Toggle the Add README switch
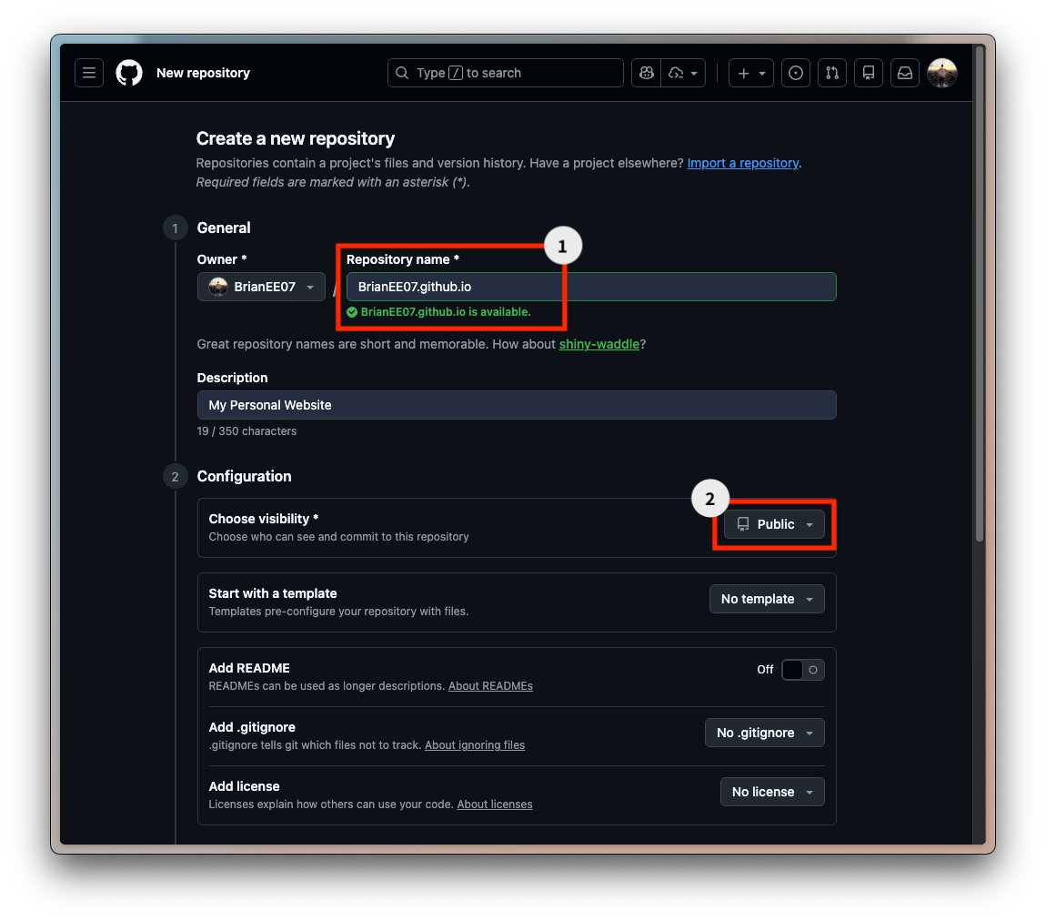Viewport: 1046px width, 921px height. point(802,670)
